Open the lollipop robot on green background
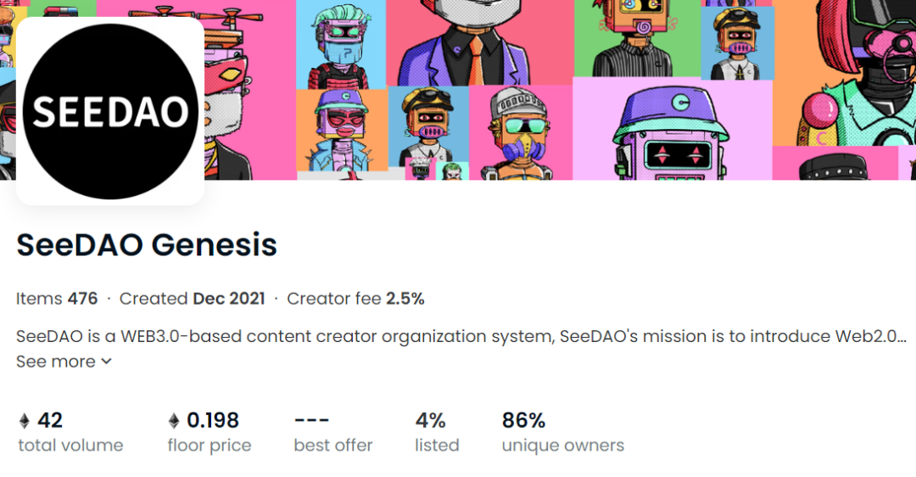This screenshot has height=477, width=916. point(636,38)
